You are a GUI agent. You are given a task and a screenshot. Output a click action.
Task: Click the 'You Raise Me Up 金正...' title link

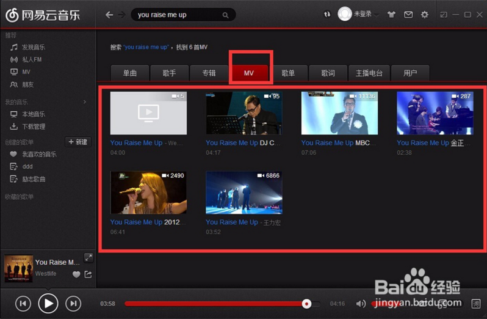coord(433,143)
